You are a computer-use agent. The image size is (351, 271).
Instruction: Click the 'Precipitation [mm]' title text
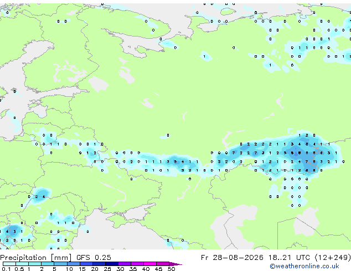pos(36,258)
